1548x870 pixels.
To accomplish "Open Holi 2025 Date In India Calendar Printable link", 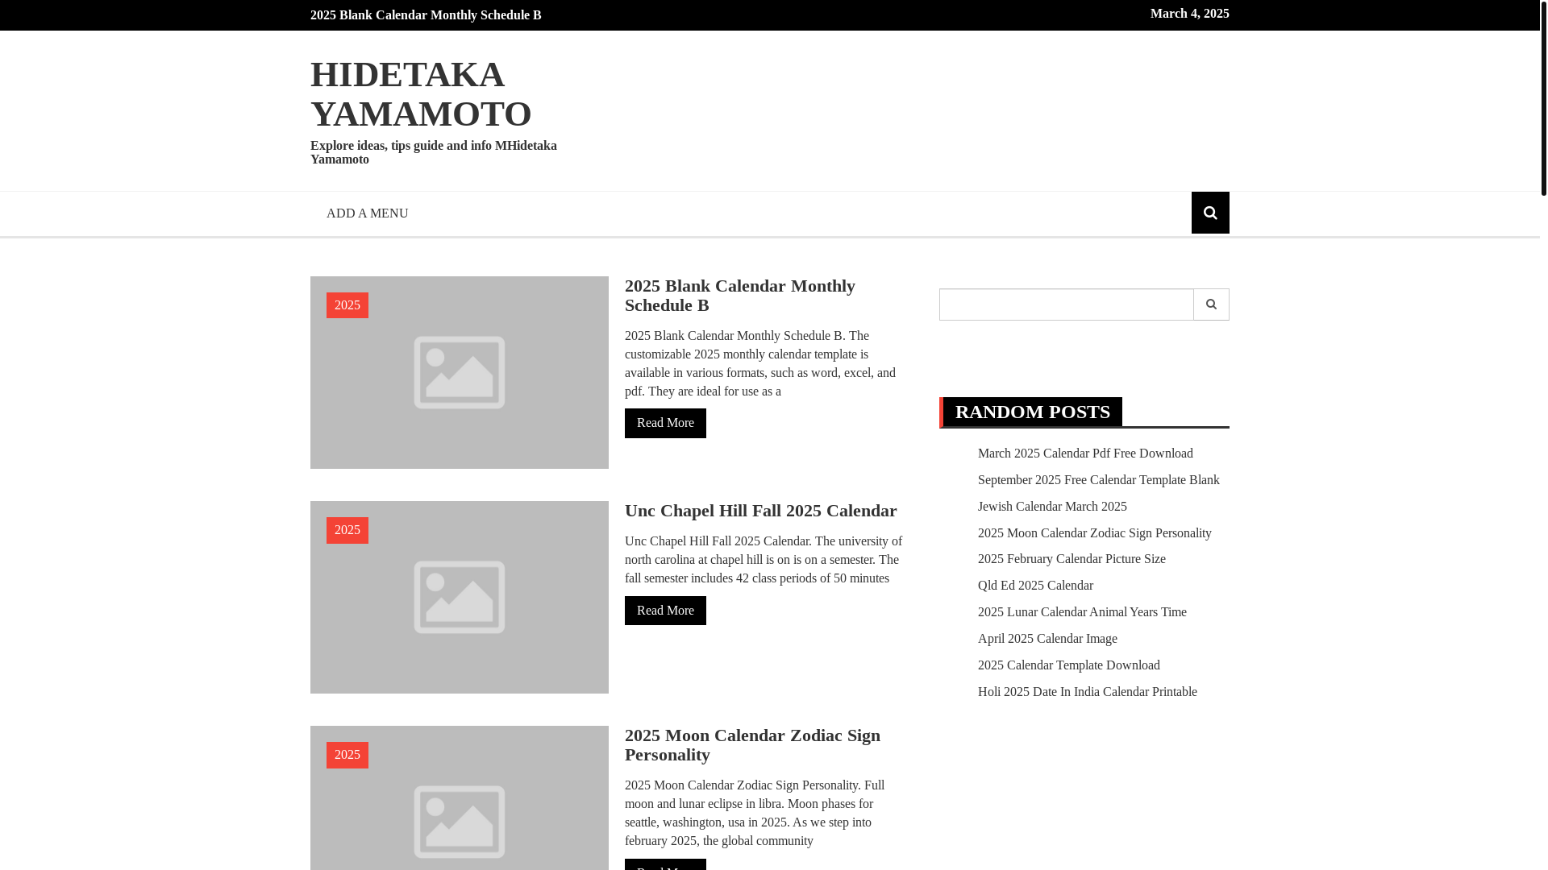I will coord(1087,692).
